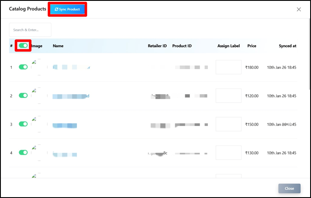Disable the toggle for product row 2

pos(23,95)
